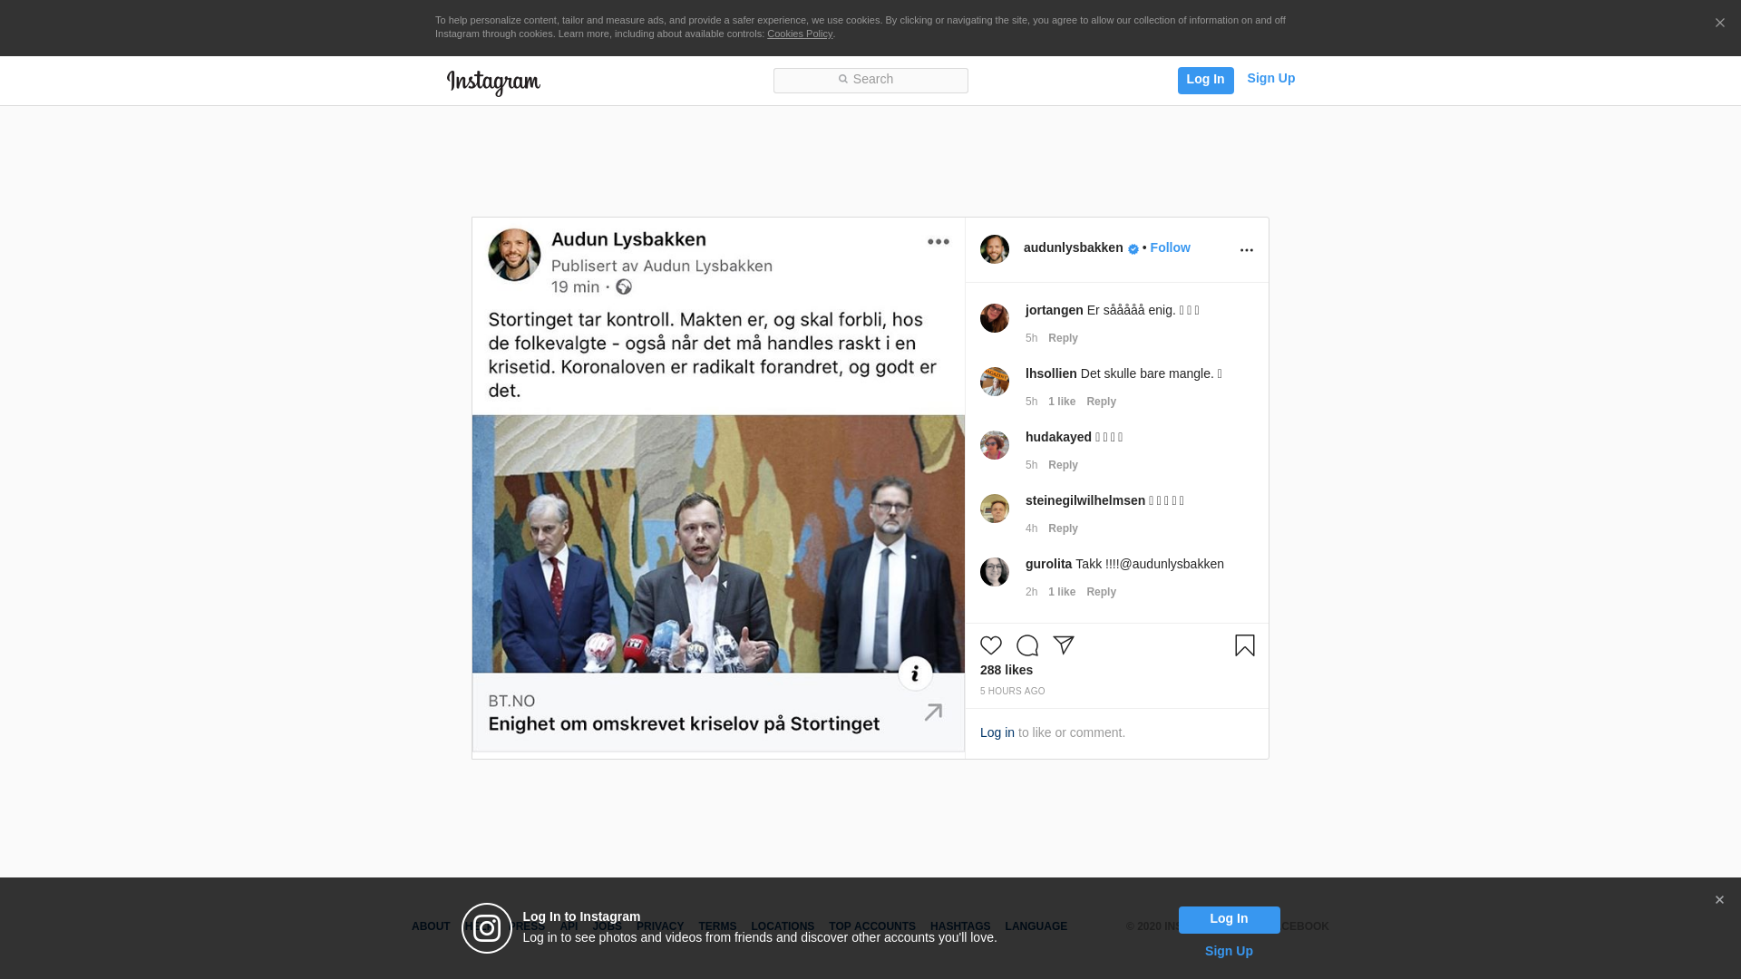The width and height of the screenshot is (1741, 979).
Task: Click the post image of press conference
Action: (x=718, y=544)
